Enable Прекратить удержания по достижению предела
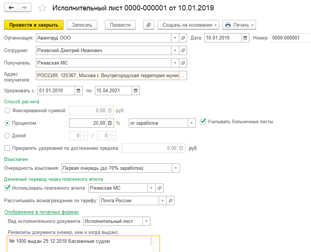Viewport: 311px width, 252px height. pyautogui.click(x=7, y=148)
